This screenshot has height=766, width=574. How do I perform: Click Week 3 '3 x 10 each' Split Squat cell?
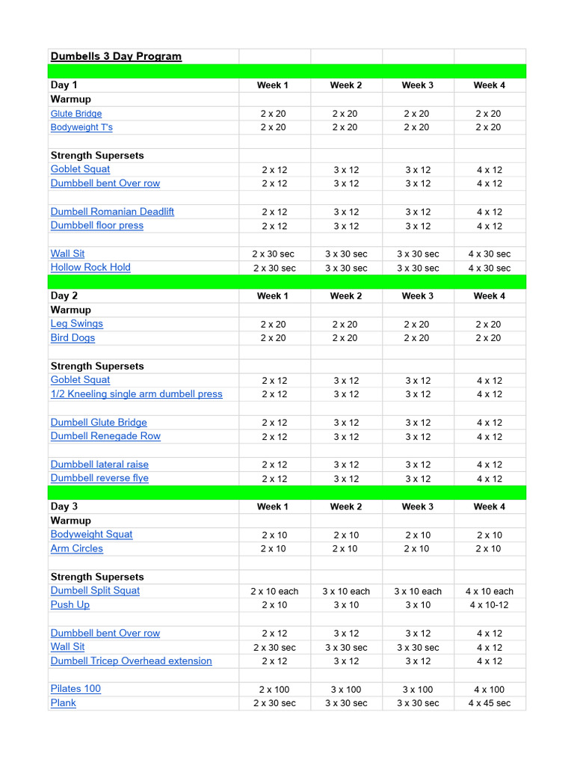(x=418, y=591)
